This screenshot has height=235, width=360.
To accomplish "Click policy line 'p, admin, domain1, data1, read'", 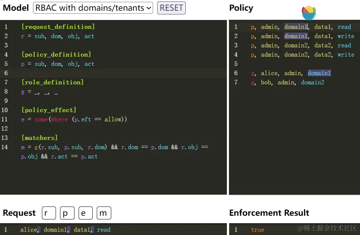I will click(301, 27).
